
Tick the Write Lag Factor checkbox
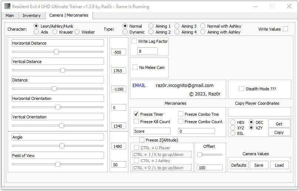tap(134, 41)
